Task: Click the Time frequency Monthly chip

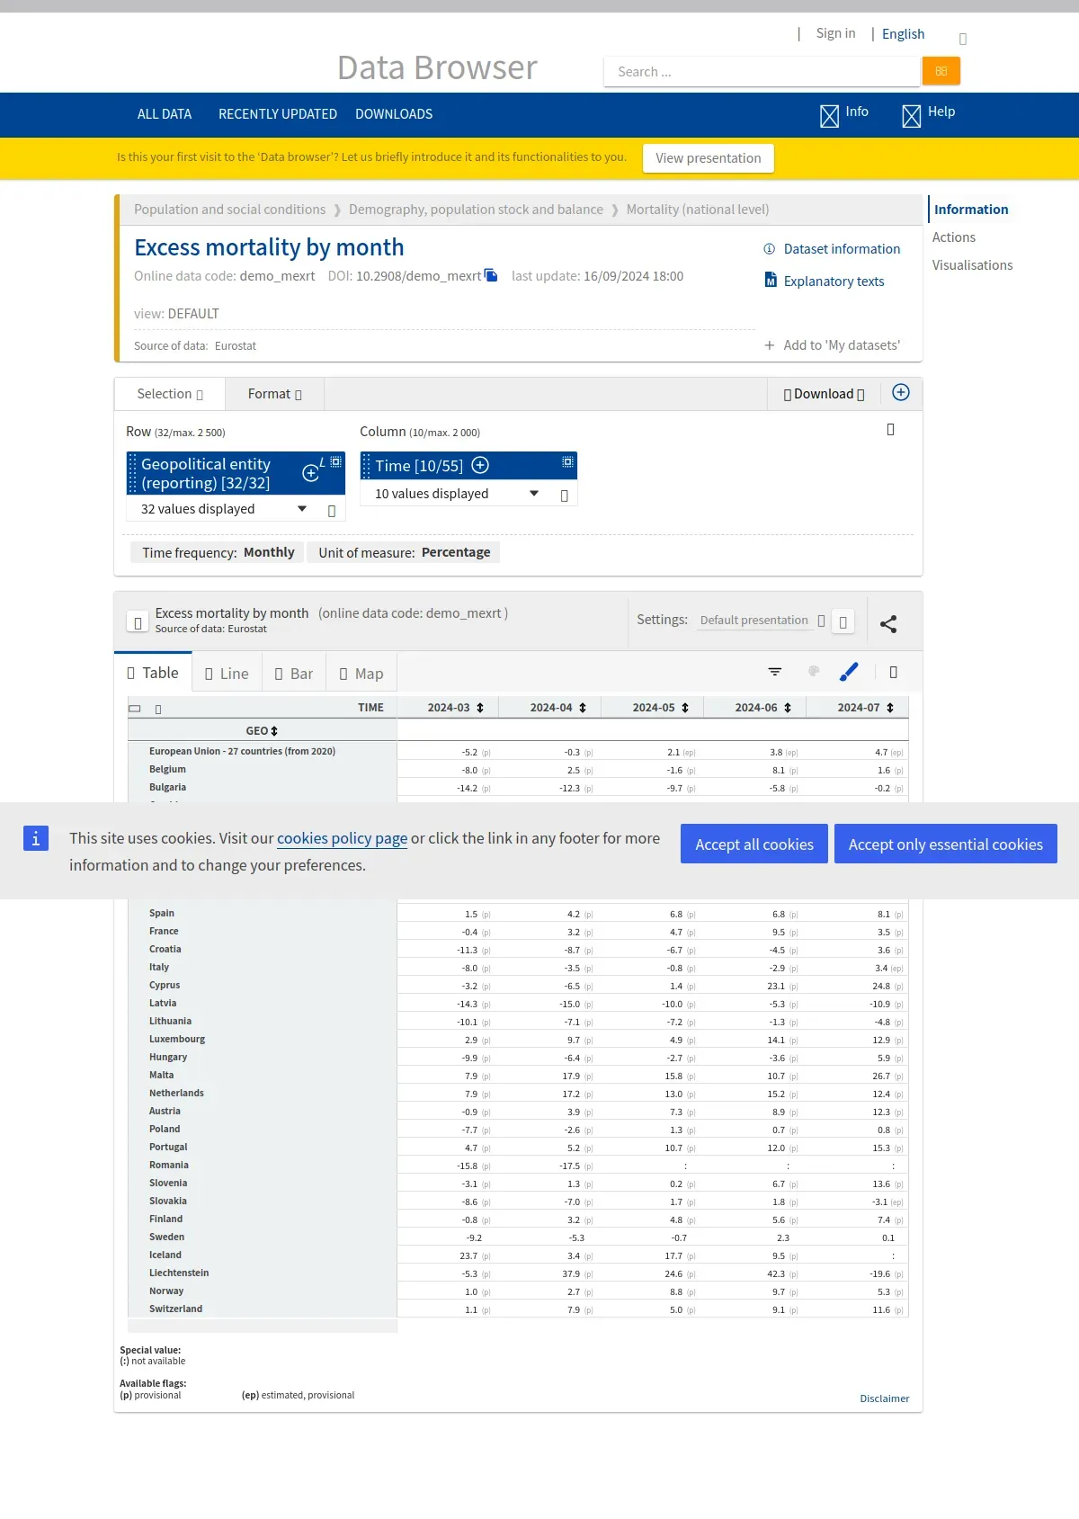Action: point(218,552)
